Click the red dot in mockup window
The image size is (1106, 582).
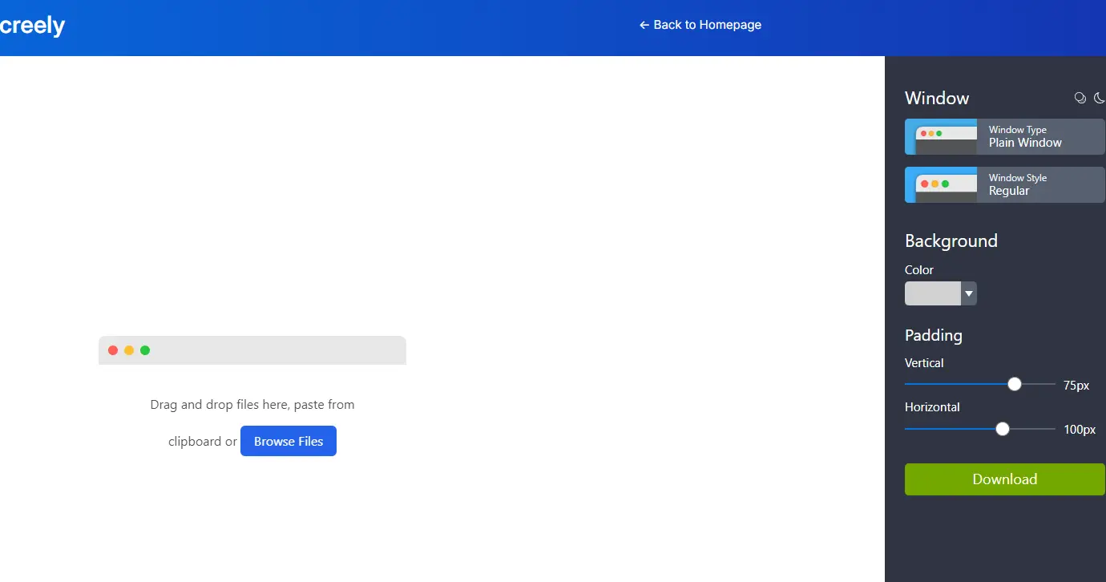coord(113,350)
